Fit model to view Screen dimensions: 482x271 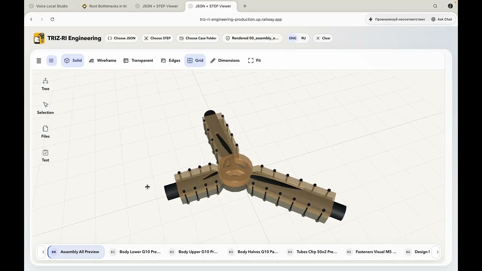click(255, 60)
